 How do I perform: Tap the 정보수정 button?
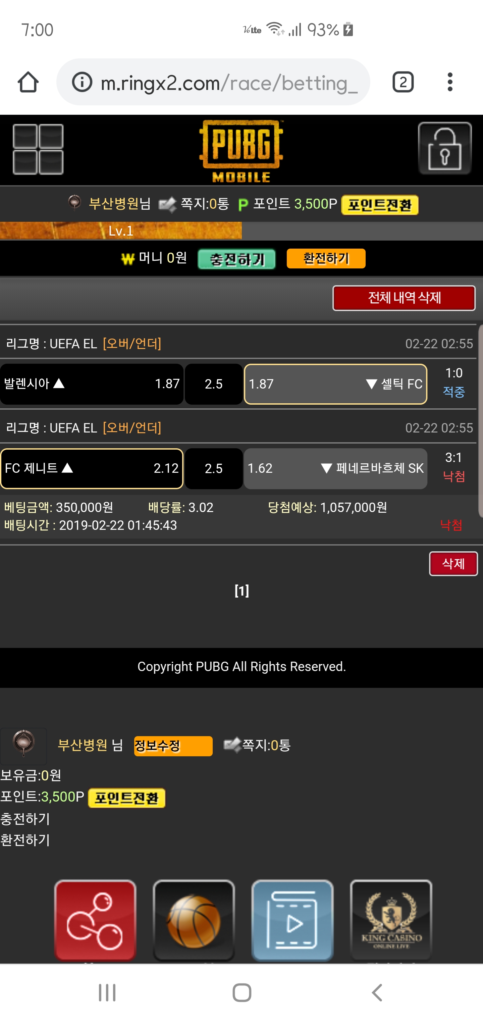173,746
